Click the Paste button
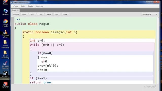This screenshot has height=91, width=162. (49, 14)
